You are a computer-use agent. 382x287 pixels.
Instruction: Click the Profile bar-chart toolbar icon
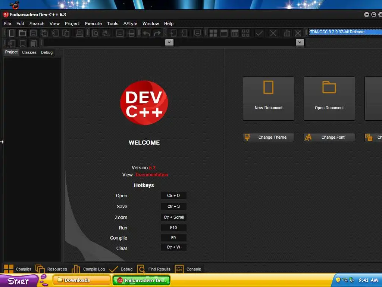click(287, 33)
